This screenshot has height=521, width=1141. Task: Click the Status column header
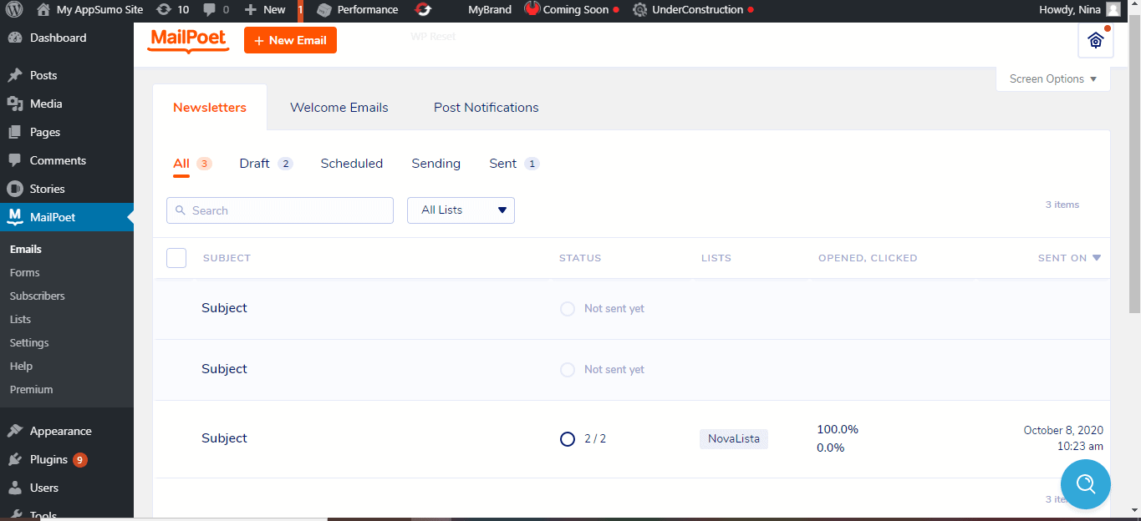point(580,258)
